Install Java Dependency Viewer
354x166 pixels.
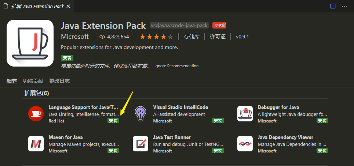322,151
